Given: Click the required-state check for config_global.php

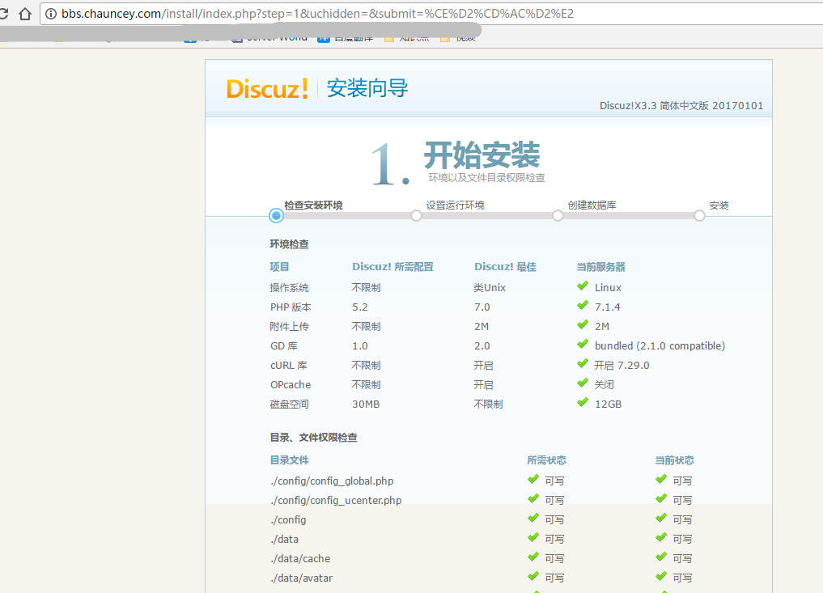Looking at the screenshot, I should click(533, 479).
